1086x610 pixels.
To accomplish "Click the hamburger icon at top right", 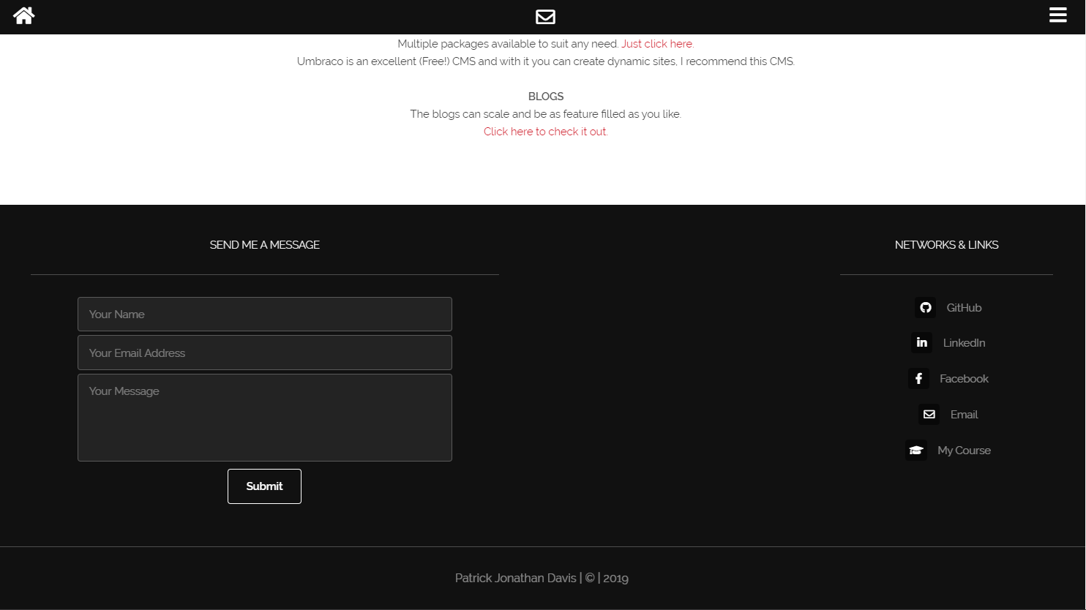I will [1057, 15].
